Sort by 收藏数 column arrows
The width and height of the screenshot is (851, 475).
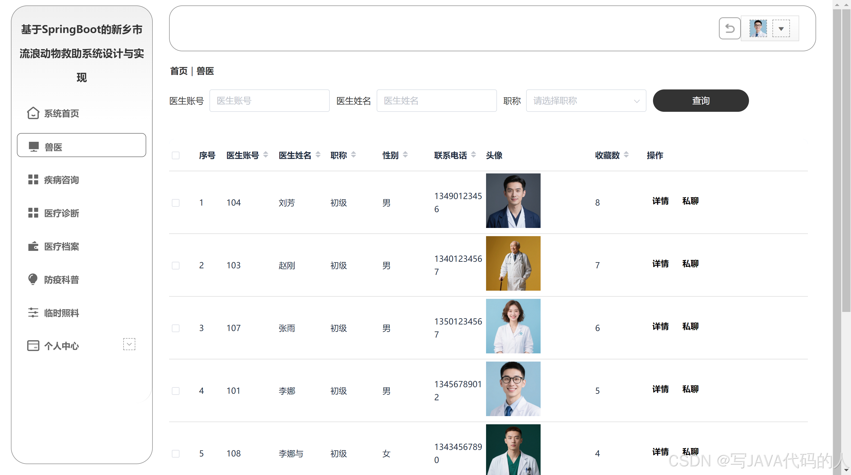pos(626,154)
